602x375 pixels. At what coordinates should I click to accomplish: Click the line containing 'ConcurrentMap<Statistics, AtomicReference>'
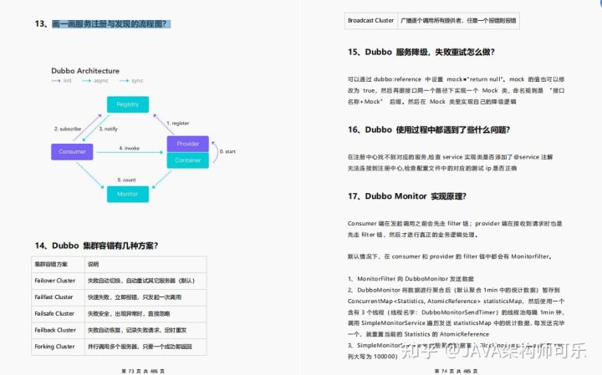pos(456,301)
